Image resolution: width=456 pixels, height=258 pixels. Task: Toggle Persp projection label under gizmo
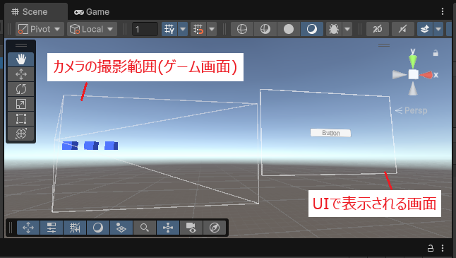pyautogui.click(x=412, y=111)
